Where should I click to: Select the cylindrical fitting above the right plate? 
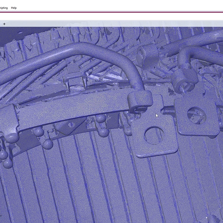click(184, 80)
